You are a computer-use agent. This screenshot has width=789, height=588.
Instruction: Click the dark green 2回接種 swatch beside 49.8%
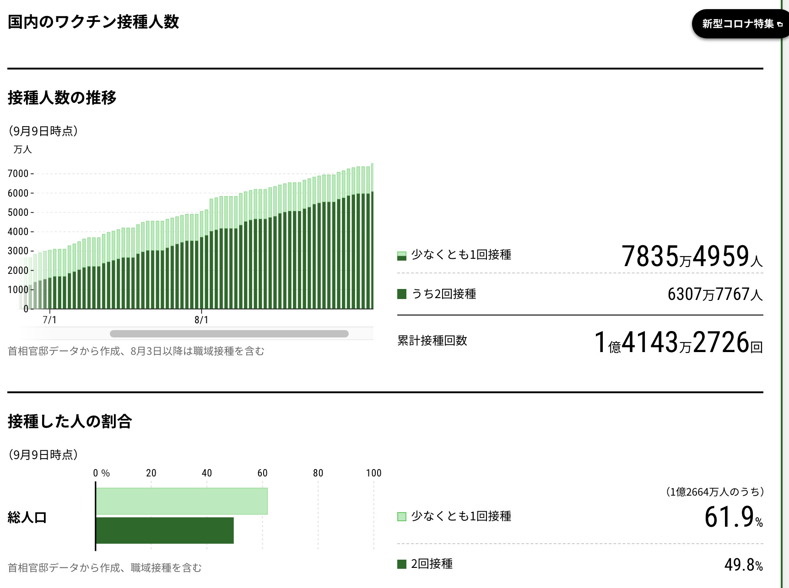tap(402, 564)
